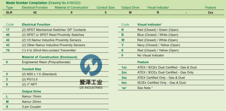Select Red (Closed) / Green (Open) indicator
This screenshot has height=111, width=226.
click(158, 30)
